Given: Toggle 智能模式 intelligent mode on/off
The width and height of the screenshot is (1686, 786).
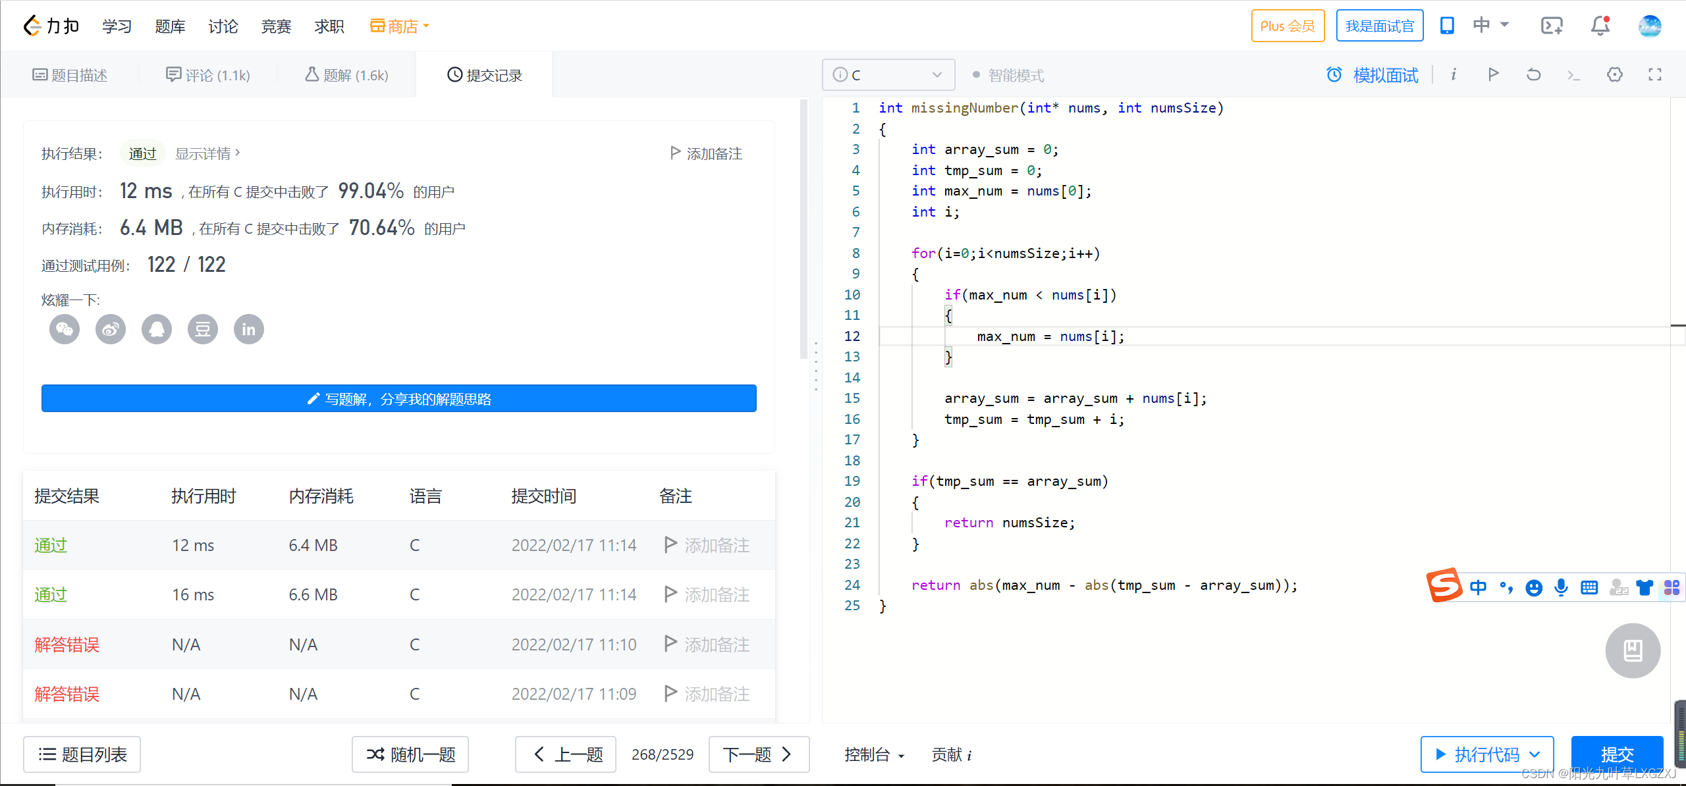Looking at the screenshot, I should pyautogui.click(x=977, y=74).
